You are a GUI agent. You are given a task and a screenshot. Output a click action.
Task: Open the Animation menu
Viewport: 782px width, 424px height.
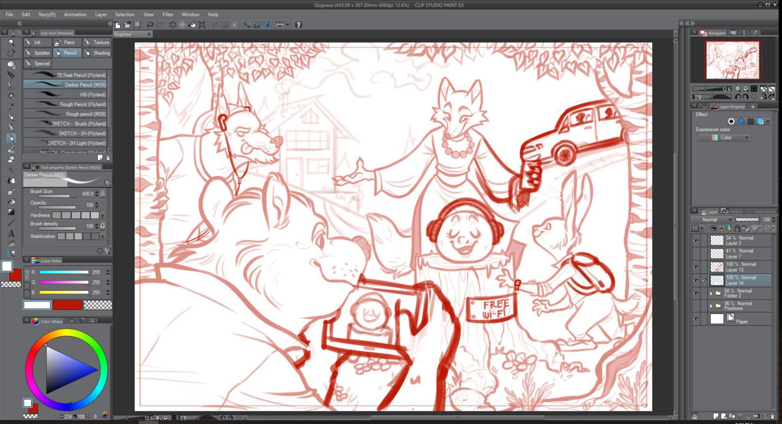(75, 15)
